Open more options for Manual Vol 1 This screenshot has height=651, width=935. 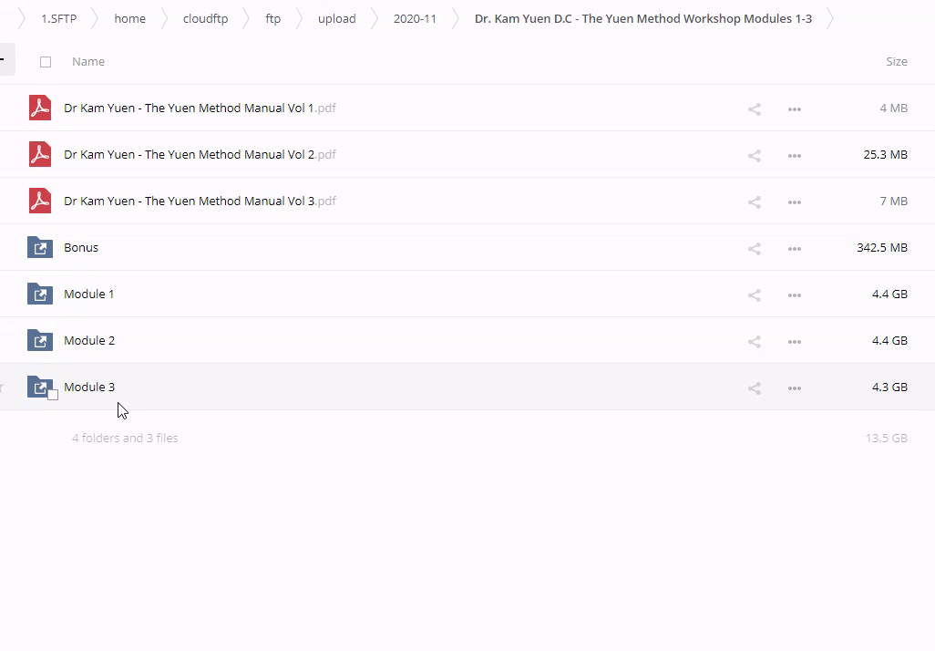pyautogui.click(x=795, y=108)
